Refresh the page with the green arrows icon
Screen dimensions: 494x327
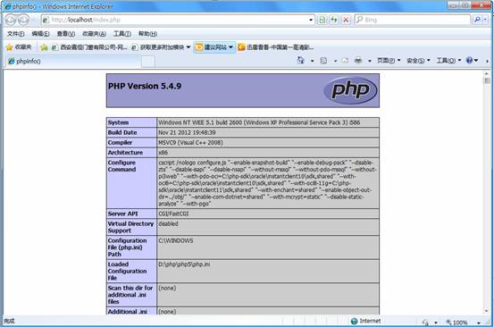334,20
